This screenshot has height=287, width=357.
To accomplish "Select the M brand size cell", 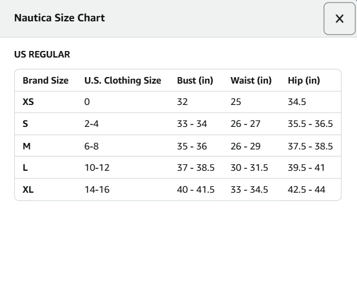I will [x=27, y=146].
